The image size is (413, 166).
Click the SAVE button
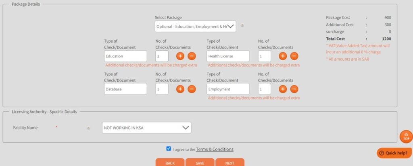[x=200, y=163]
